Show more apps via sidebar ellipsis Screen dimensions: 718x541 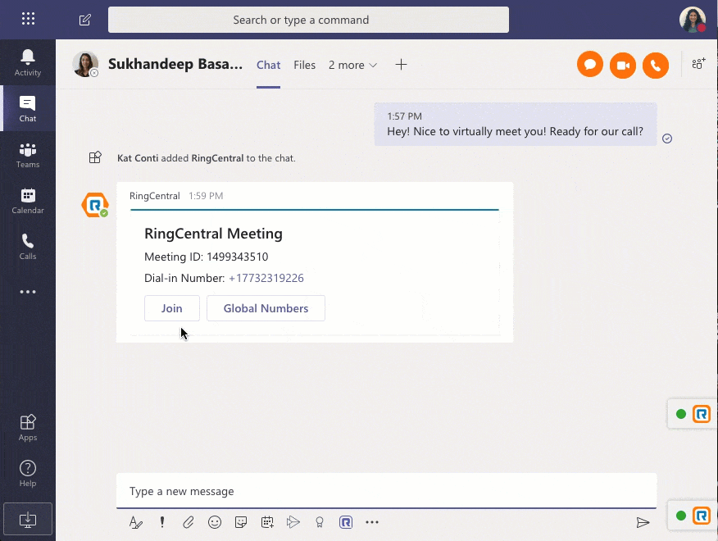[x=28, y=292]
